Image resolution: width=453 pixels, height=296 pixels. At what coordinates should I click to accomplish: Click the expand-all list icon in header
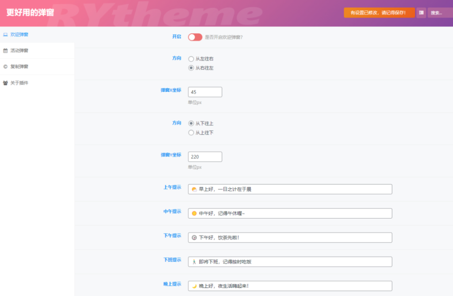click(421, 13)
